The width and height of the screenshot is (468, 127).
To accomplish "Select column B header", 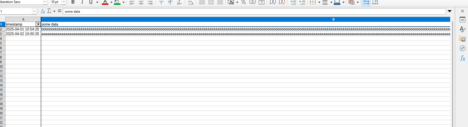I will [x=333, y=19].
